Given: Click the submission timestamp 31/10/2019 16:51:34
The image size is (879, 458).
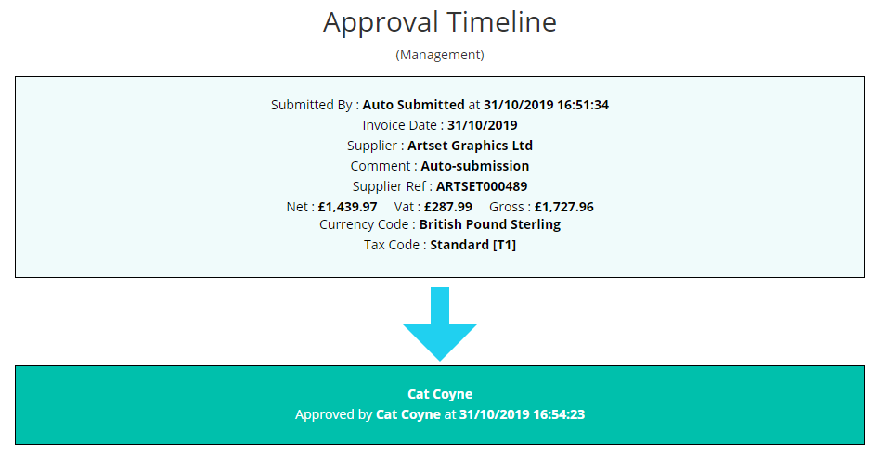Looking at the screenshot, I should [546, 105].
